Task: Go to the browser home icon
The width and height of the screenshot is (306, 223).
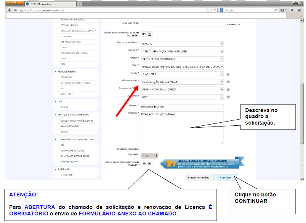Action: pos(300,10)
